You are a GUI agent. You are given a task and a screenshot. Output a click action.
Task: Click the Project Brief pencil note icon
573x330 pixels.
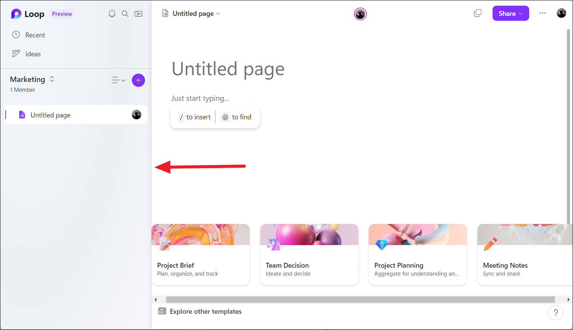tap(165, 244)
